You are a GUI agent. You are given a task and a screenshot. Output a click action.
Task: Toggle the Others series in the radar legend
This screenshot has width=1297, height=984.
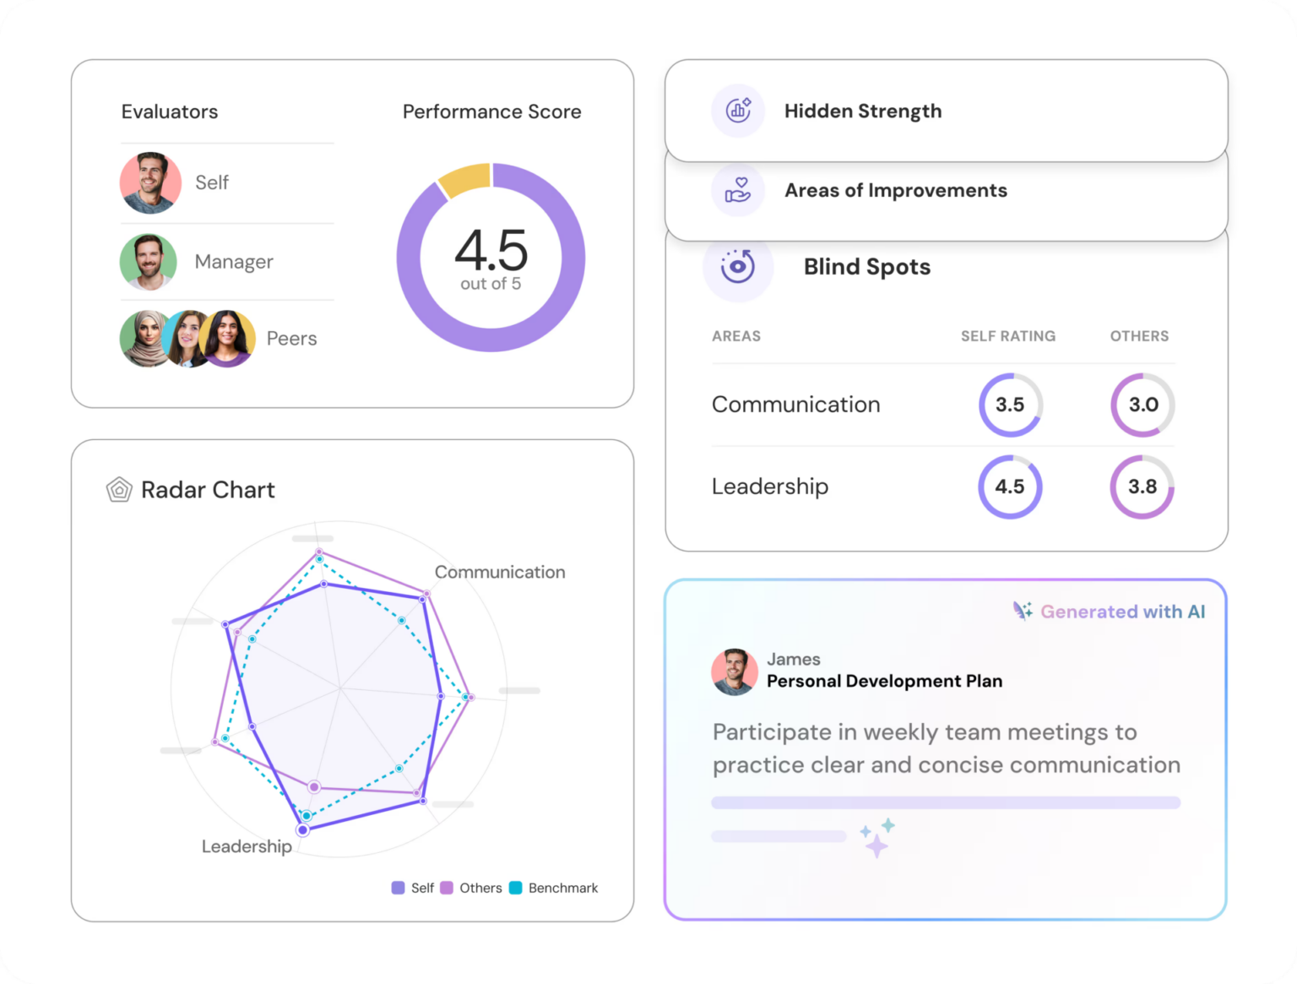[471, 888]
